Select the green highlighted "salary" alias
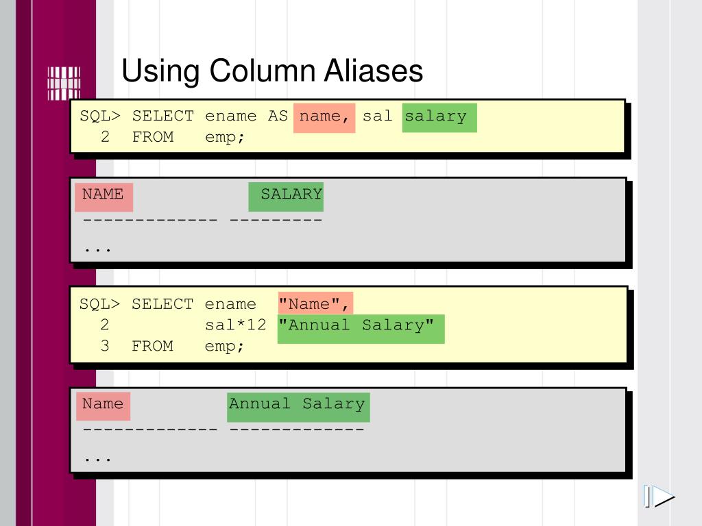The image size is (702, 526). [438, 116]
